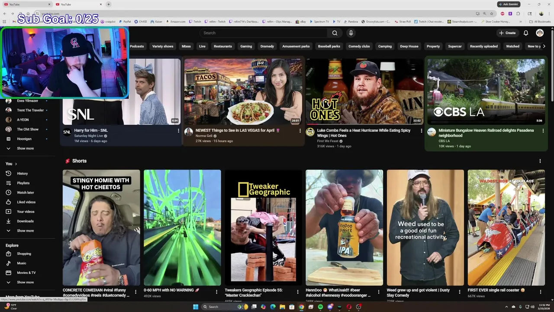Open options menu for Las Vegas video

300,130
